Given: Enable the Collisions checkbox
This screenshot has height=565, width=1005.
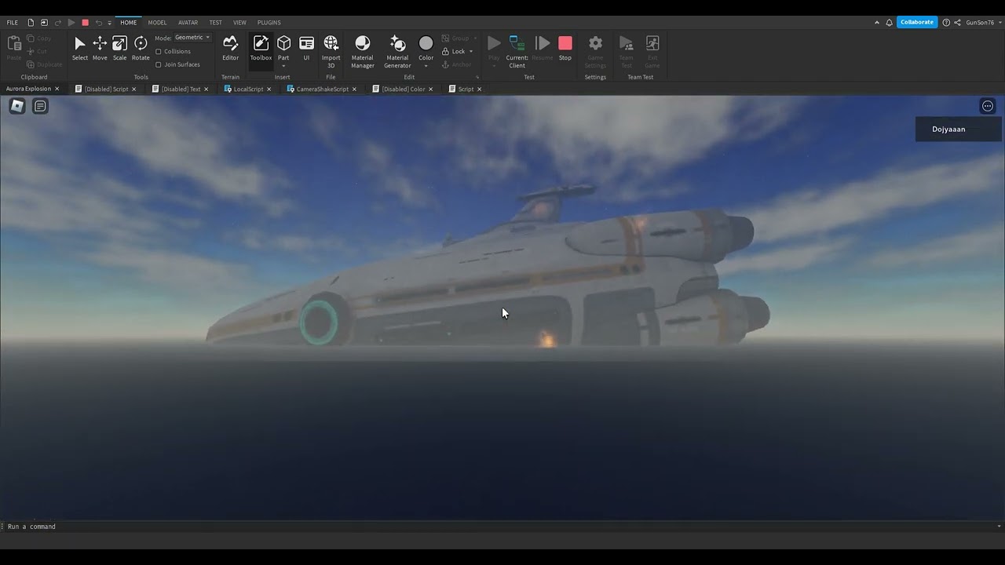Looking at the screenshot, I should [159, 52].
